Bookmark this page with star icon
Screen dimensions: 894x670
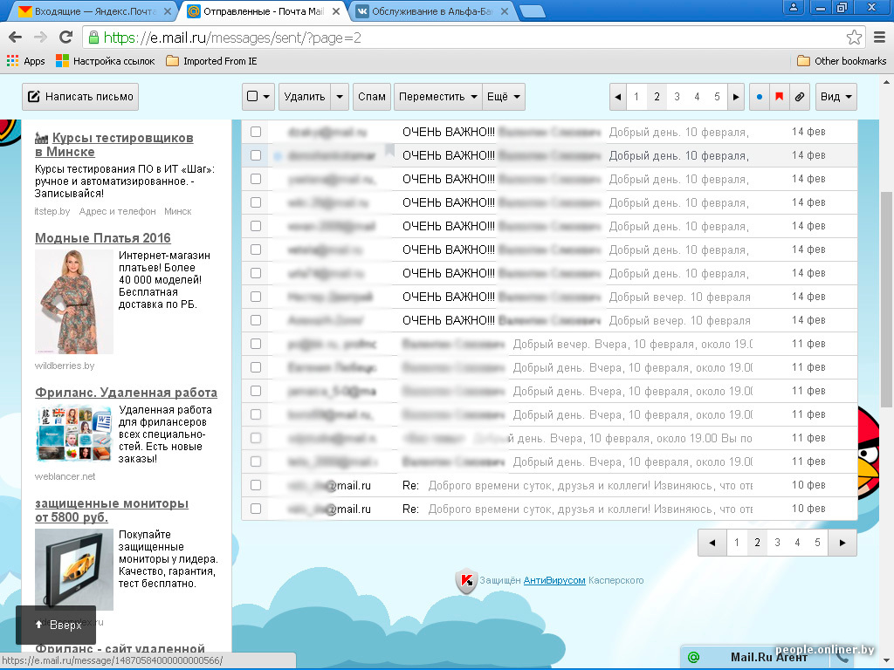pos(854,38)
